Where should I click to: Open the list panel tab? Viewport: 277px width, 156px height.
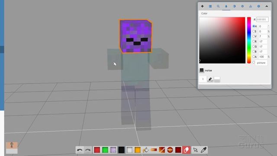click(210, 6)
